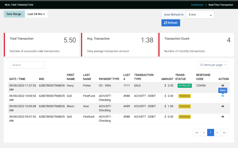Image resolution: width=238 pixels, height=148 pixels.
Task: Go to the previous page of results
Action: click(204, 132)
